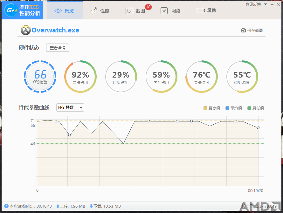The image size is (283, 213).
Task: Click the yellow 最高值 legend swatch
Action: [x=205, y=108]
